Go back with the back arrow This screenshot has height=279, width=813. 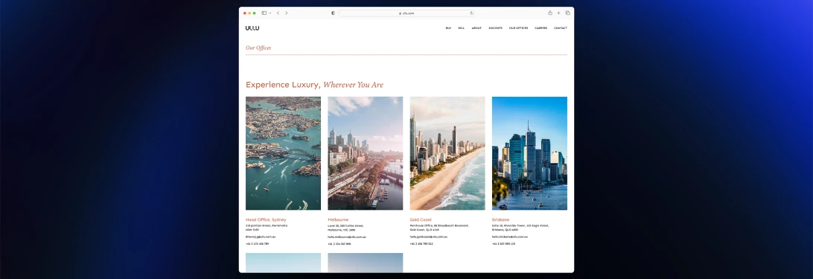pyautogui.click(x=278, y=13)
